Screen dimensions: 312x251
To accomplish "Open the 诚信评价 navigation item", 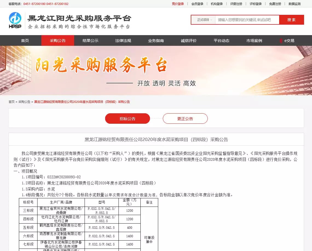I will point(189,41).
